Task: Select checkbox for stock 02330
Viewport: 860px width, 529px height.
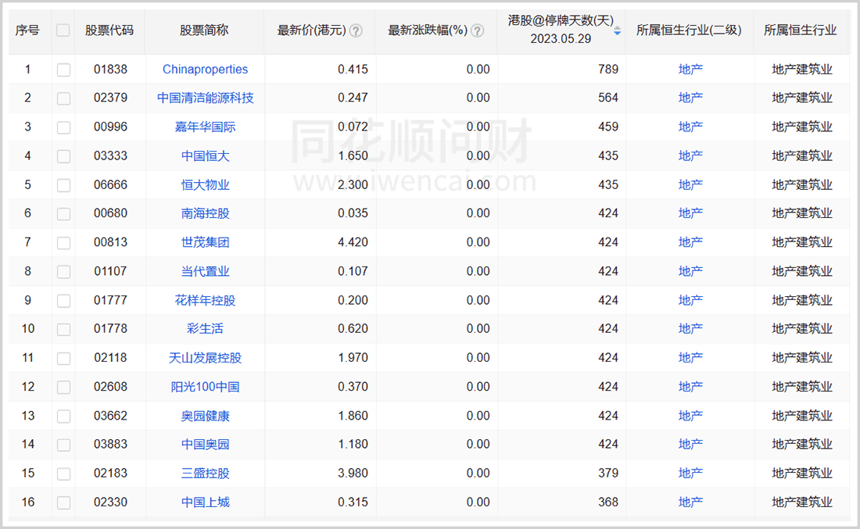Action: [x=63, y=502]
